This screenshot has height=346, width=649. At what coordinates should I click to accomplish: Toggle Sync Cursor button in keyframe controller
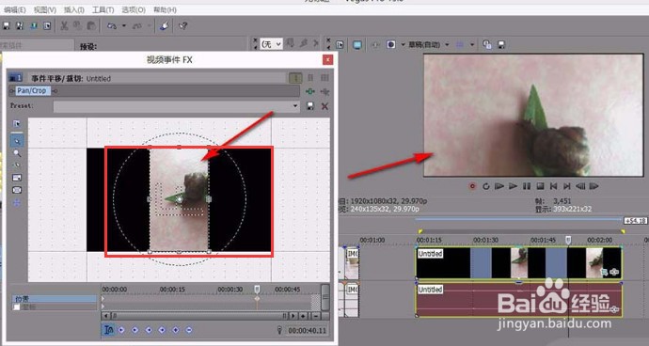point(108,330)
